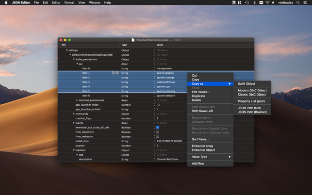Open the Editor menu

[x=56, y=2]
